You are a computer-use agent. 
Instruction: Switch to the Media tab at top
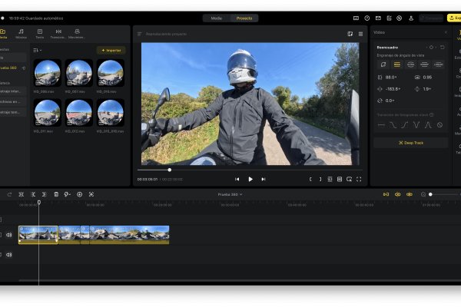217,18
